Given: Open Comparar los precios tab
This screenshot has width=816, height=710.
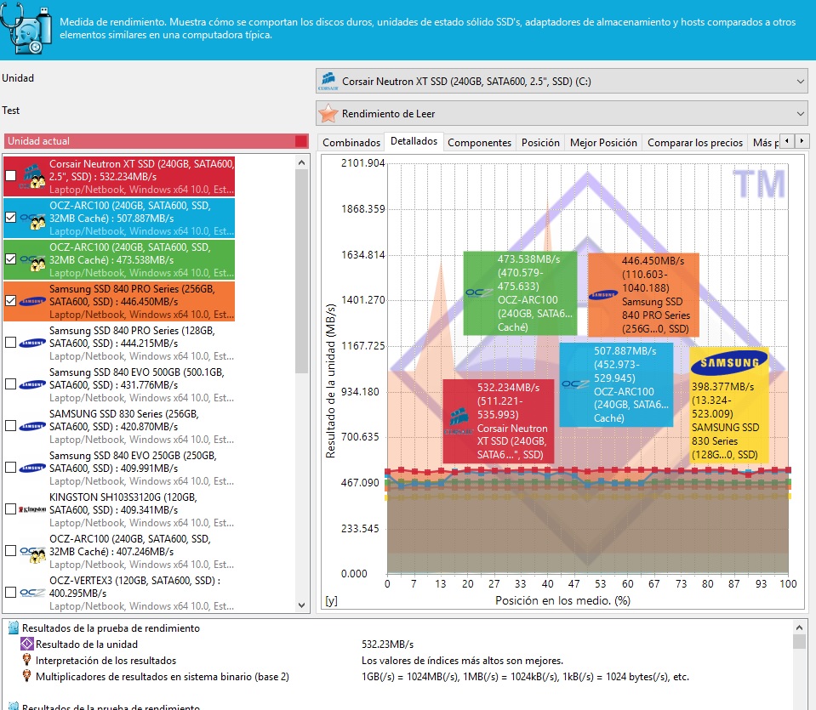Looking at the screenshot, I should [694, 143].
